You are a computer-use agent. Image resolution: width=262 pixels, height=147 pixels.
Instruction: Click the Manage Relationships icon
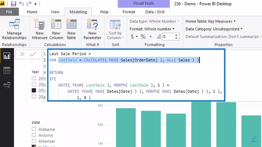(x=14, y=24)
